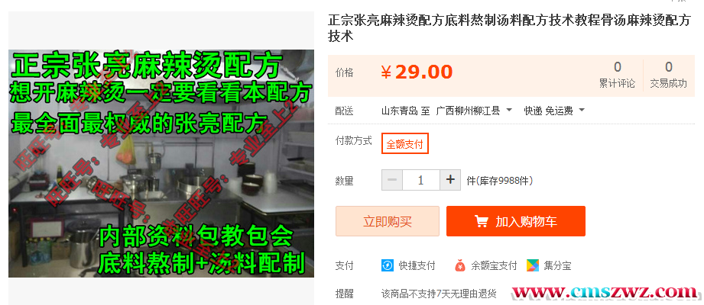Click the product title text

tap(509, 27)
